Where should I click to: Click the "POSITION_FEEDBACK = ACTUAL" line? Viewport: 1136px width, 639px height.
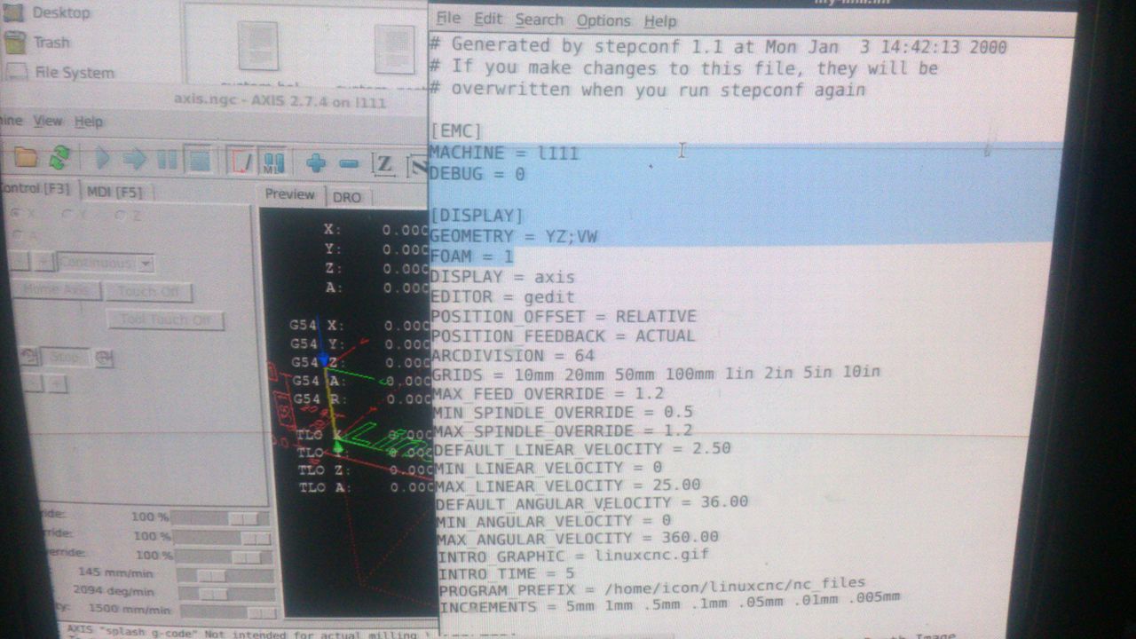[564, 335]
